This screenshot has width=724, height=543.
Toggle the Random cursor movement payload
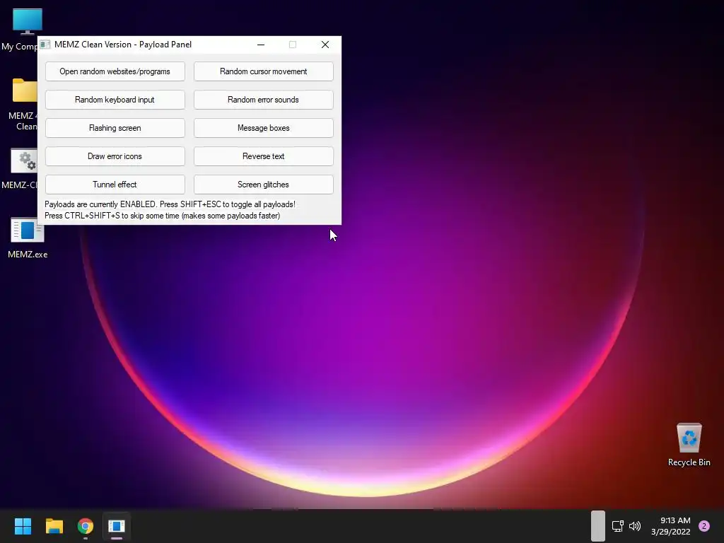click(263, 71)
